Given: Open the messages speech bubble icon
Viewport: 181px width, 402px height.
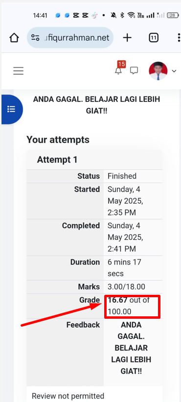Looking at the screenshot, I should 134,71.
